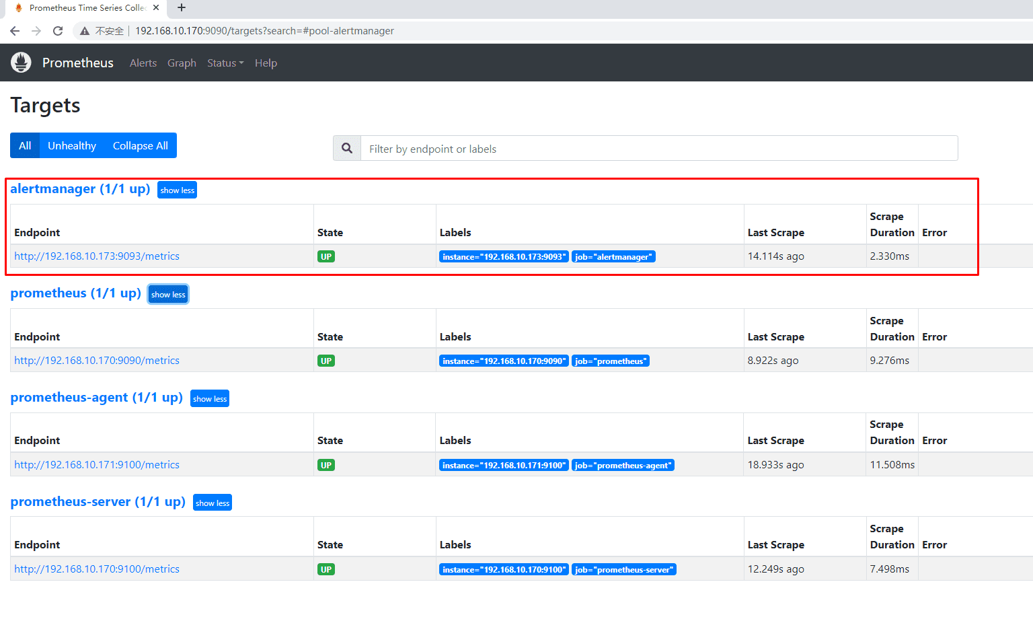The height and width of the screenshot is (617, 1033).
Task: Click the search magnifier icon
Action: tap(347, 148)
